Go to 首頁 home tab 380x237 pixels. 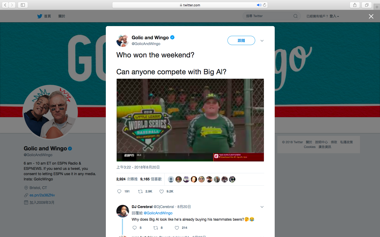tap(47, 16)
